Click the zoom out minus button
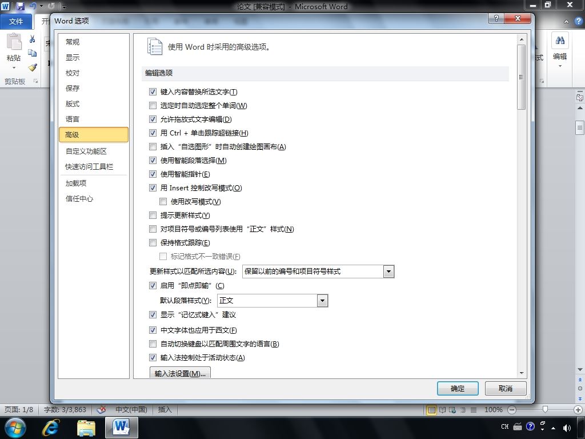 512,410
